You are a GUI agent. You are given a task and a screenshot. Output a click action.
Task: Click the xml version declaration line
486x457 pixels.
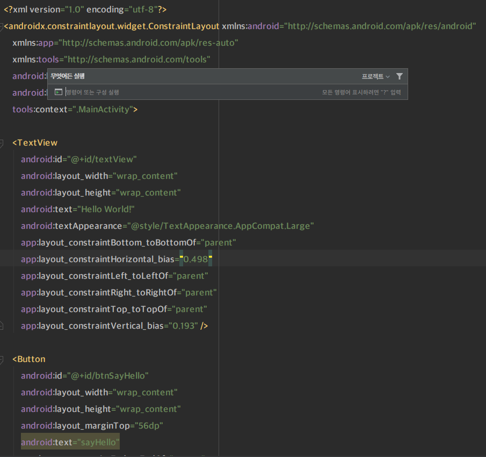(x=85, y=10)
